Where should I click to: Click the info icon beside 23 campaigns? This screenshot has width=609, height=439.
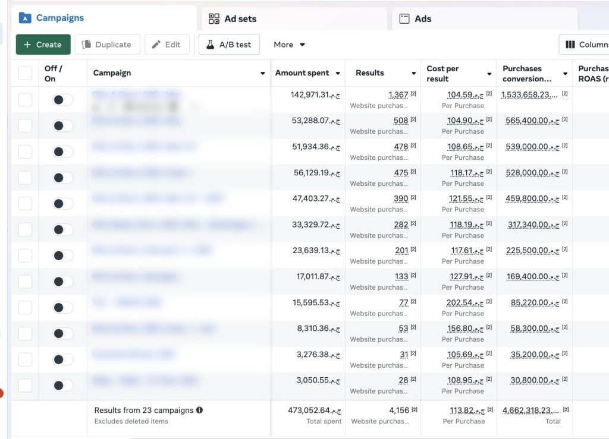click(200, 410)
